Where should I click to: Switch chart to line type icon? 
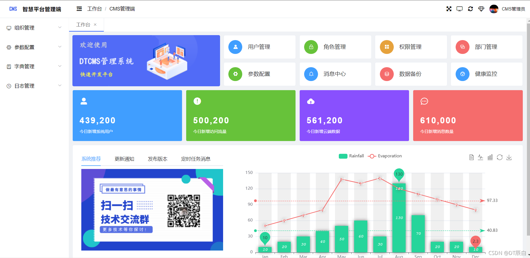click(x=481, y=157)
